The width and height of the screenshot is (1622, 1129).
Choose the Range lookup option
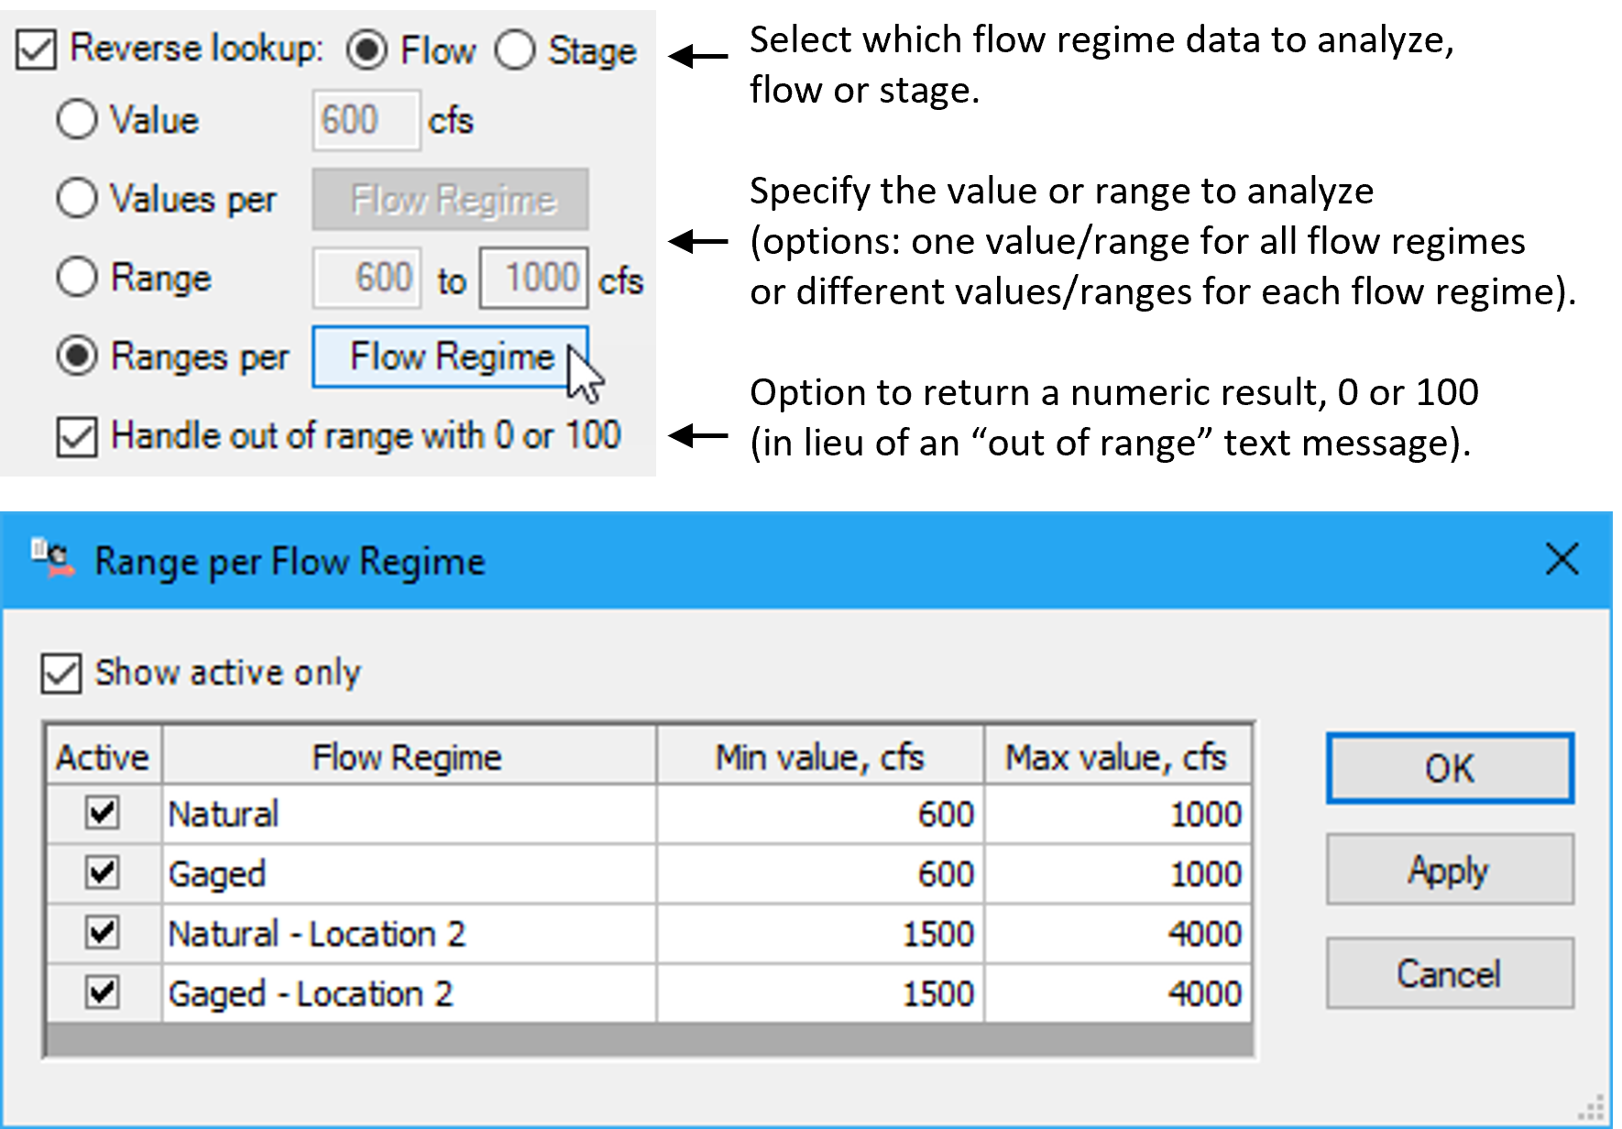(77, 276)
